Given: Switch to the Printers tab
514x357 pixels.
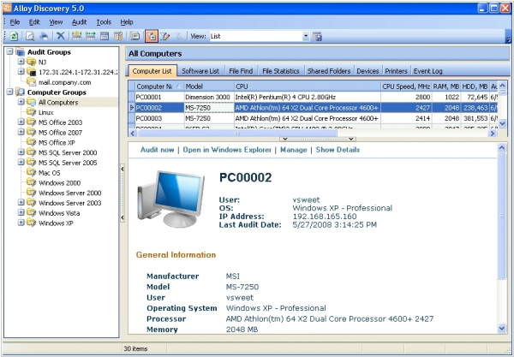Looking at the screenshot, I should [x=396, y=71].
